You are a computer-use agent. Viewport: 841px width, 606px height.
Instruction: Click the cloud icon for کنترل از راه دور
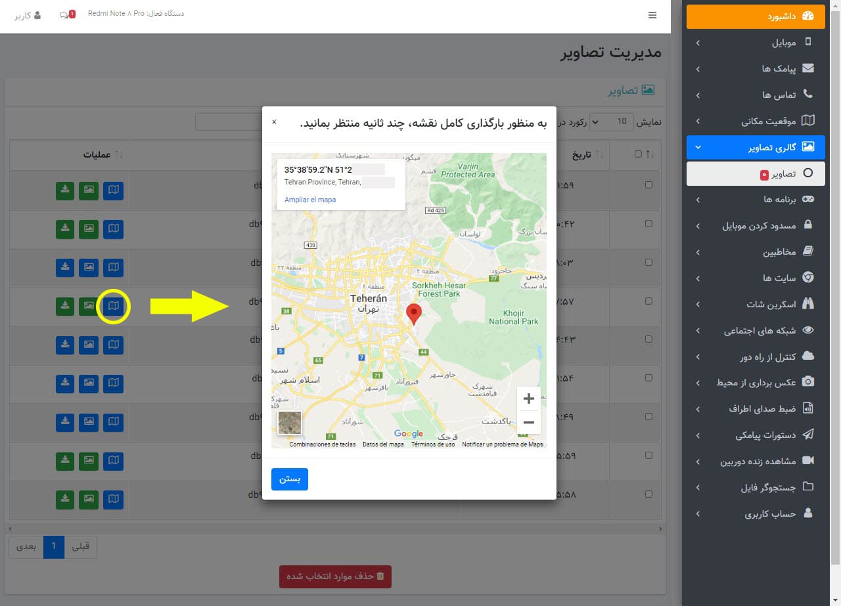click(x=808, y=357)
